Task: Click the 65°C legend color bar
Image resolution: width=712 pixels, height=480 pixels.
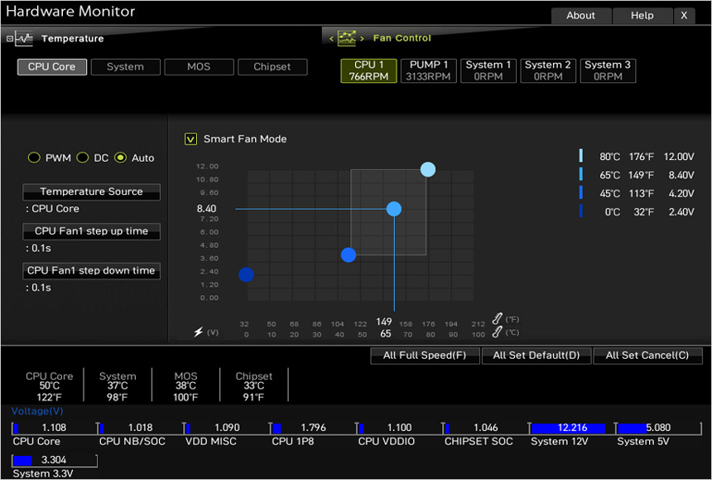Action: coord(580,174)
